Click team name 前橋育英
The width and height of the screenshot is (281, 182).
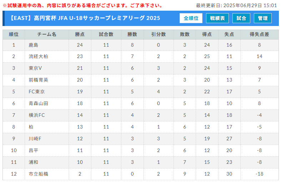point(38,80)
